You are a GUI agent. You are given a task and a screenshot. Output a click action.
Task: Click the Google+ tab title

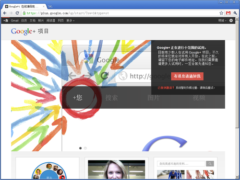(24, 7)
